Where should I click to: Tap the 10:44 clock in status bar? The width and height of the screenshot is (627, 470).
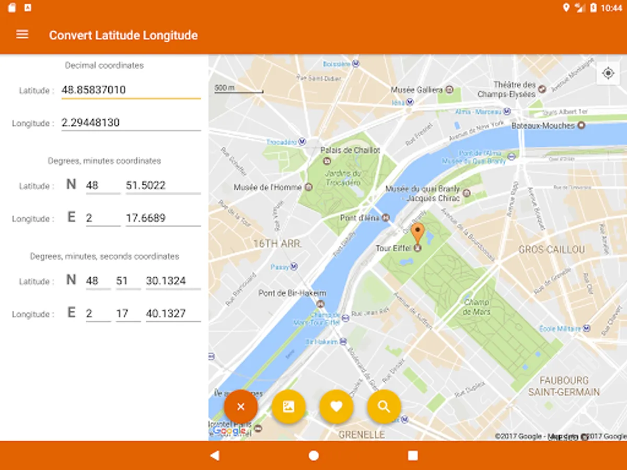pyautogui.click(x=611, y=8)
